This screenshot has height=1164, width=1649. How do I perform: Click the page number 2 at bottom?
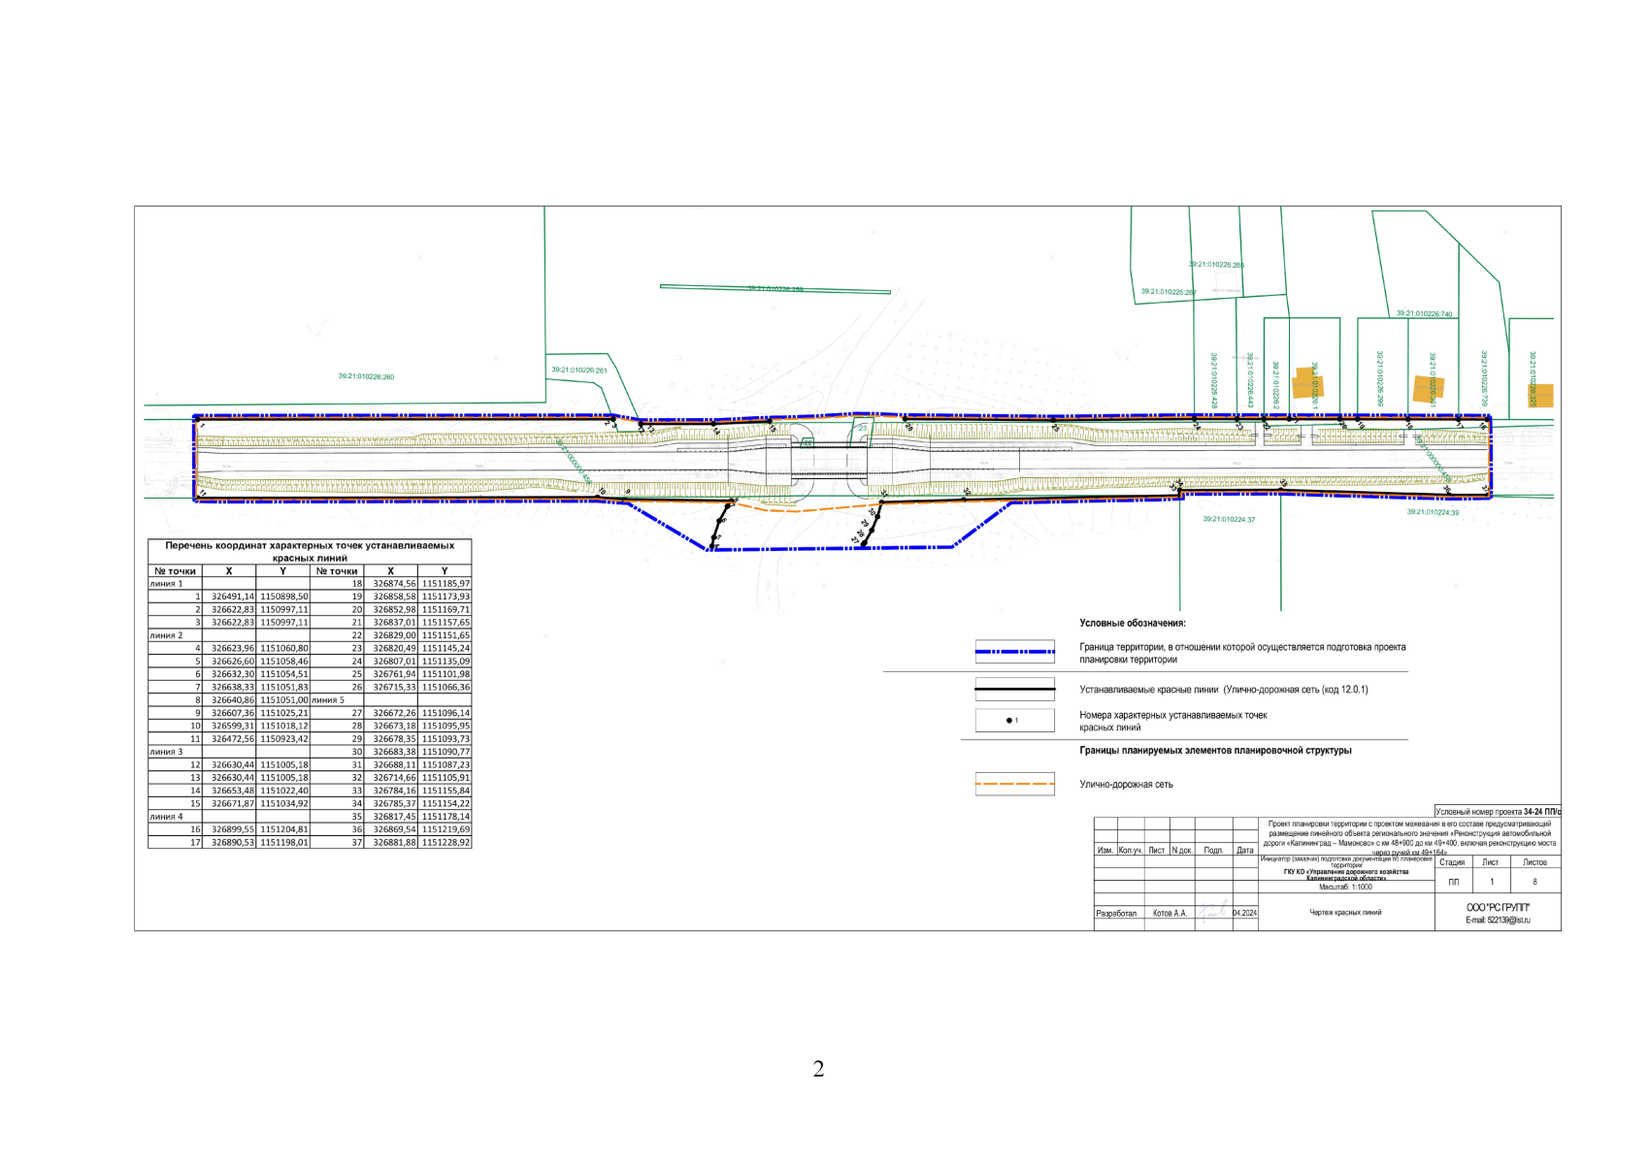[818, 1069]
